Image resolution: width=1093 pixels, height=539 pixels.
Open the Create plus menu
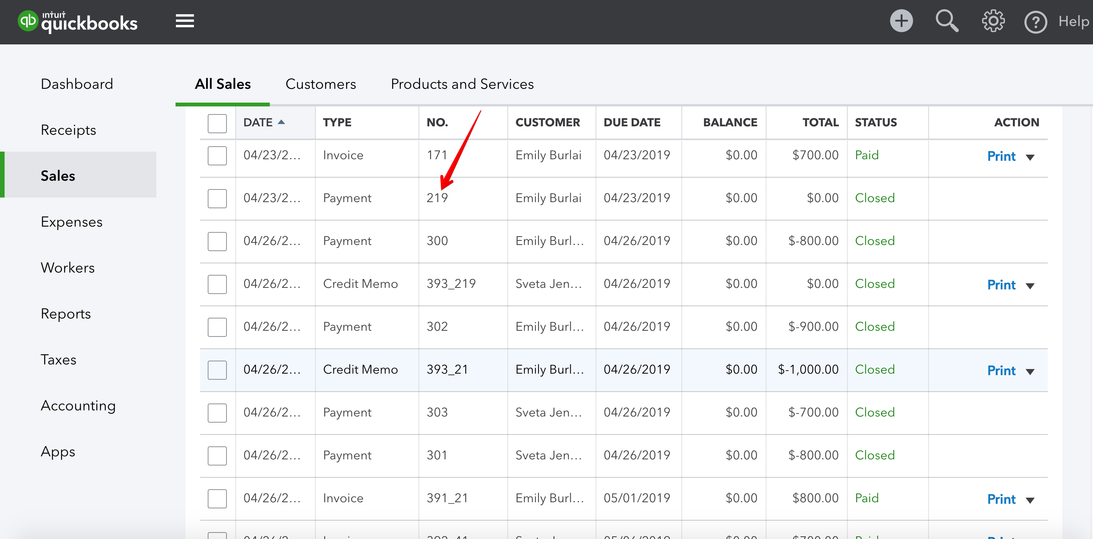pyautogui.click(x=901, y=21)
